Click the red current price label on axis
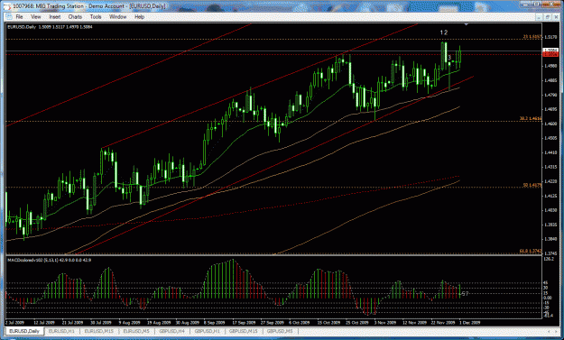The width and height of the screenshot is (564, 340). [x=550, y=54]
